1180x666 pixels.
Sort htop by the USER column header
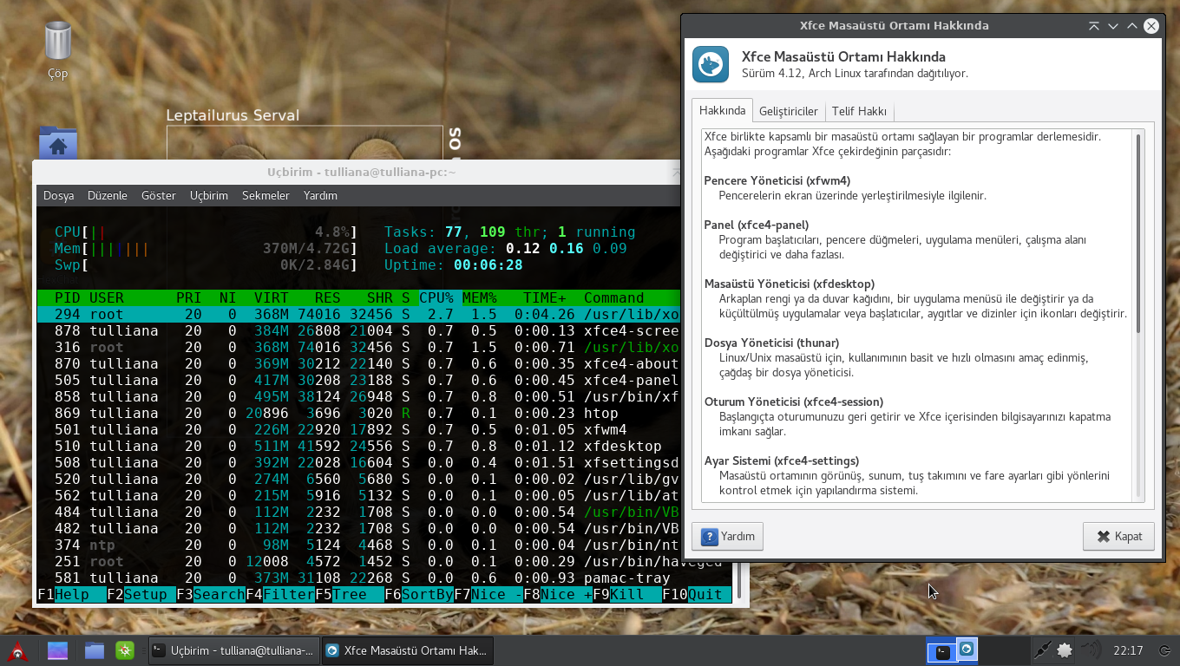[x=107, y=297]
